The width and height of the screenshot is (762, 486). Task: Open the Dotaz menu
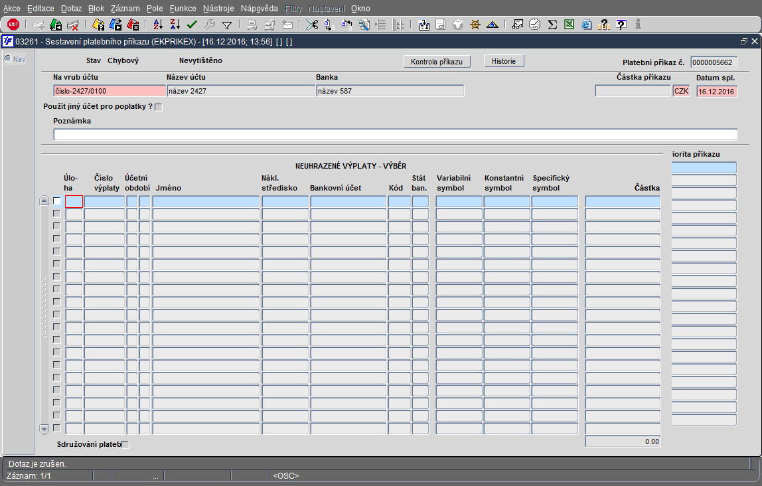[72, 8]
